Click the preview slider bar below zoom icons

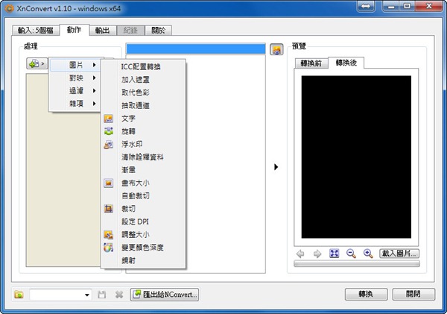357,263
